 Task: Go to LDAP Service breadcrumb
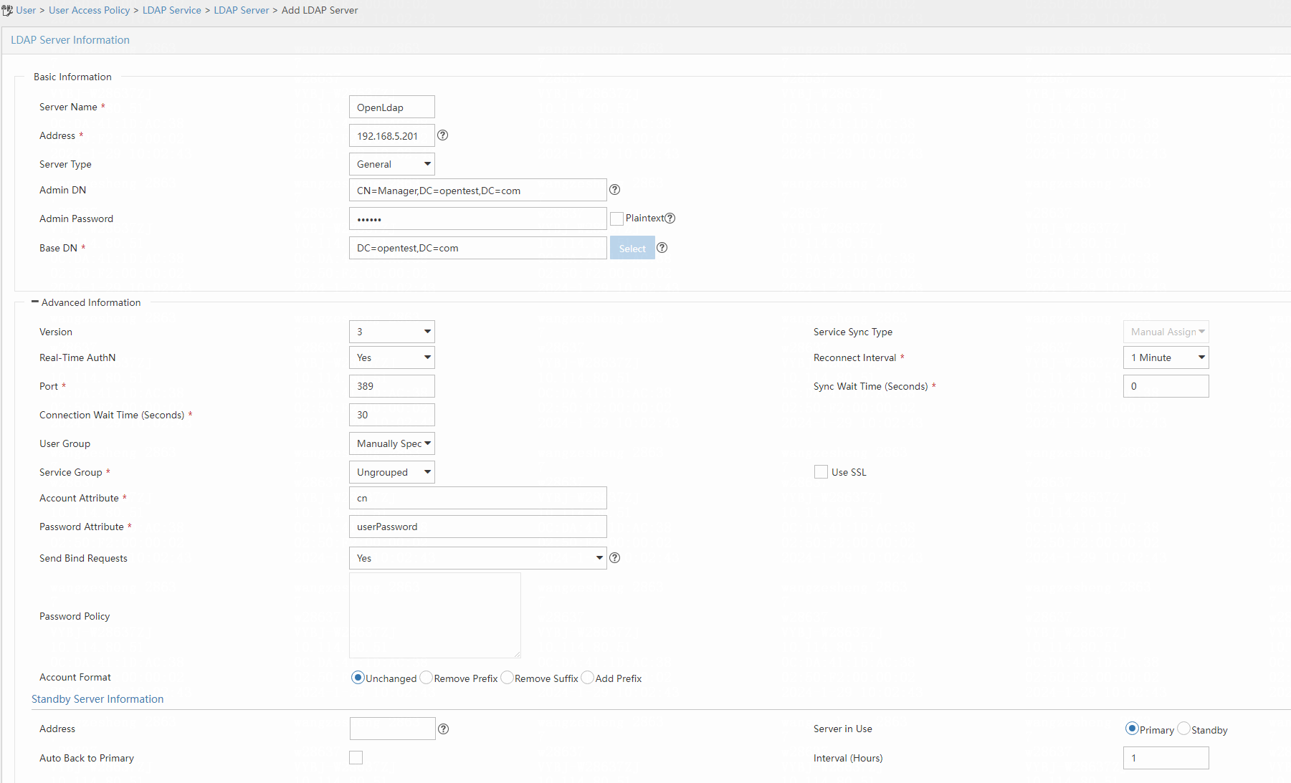172,10
